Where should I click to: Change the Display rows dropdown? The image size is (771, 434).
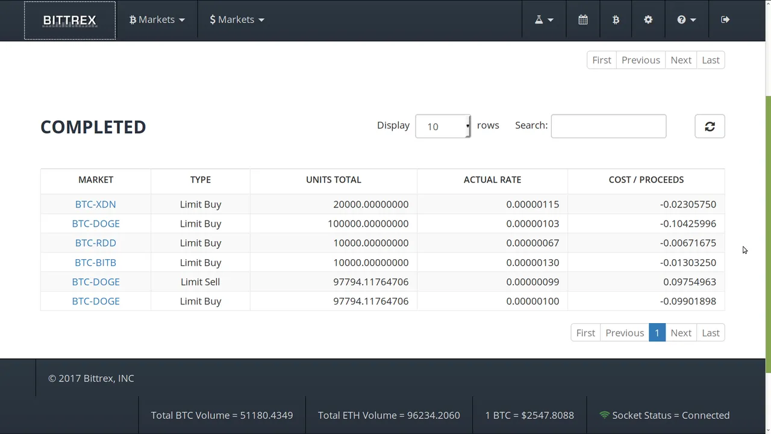(x=443, y=126)
